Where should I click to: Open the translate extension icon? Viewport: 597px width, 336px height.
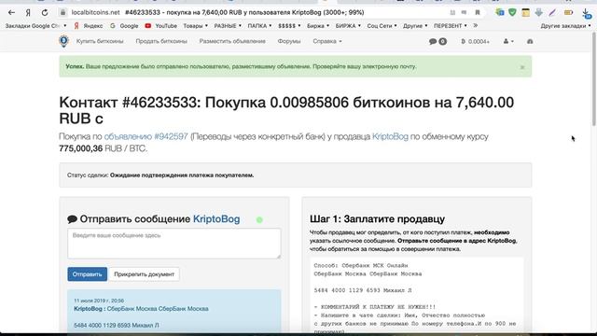tap(500, 12)
